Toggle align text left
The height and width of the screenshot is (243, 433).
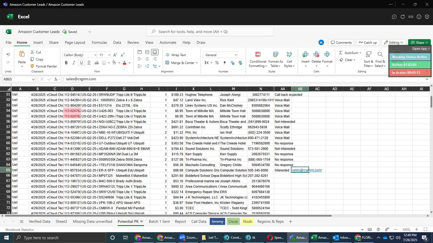coord(140,59)
